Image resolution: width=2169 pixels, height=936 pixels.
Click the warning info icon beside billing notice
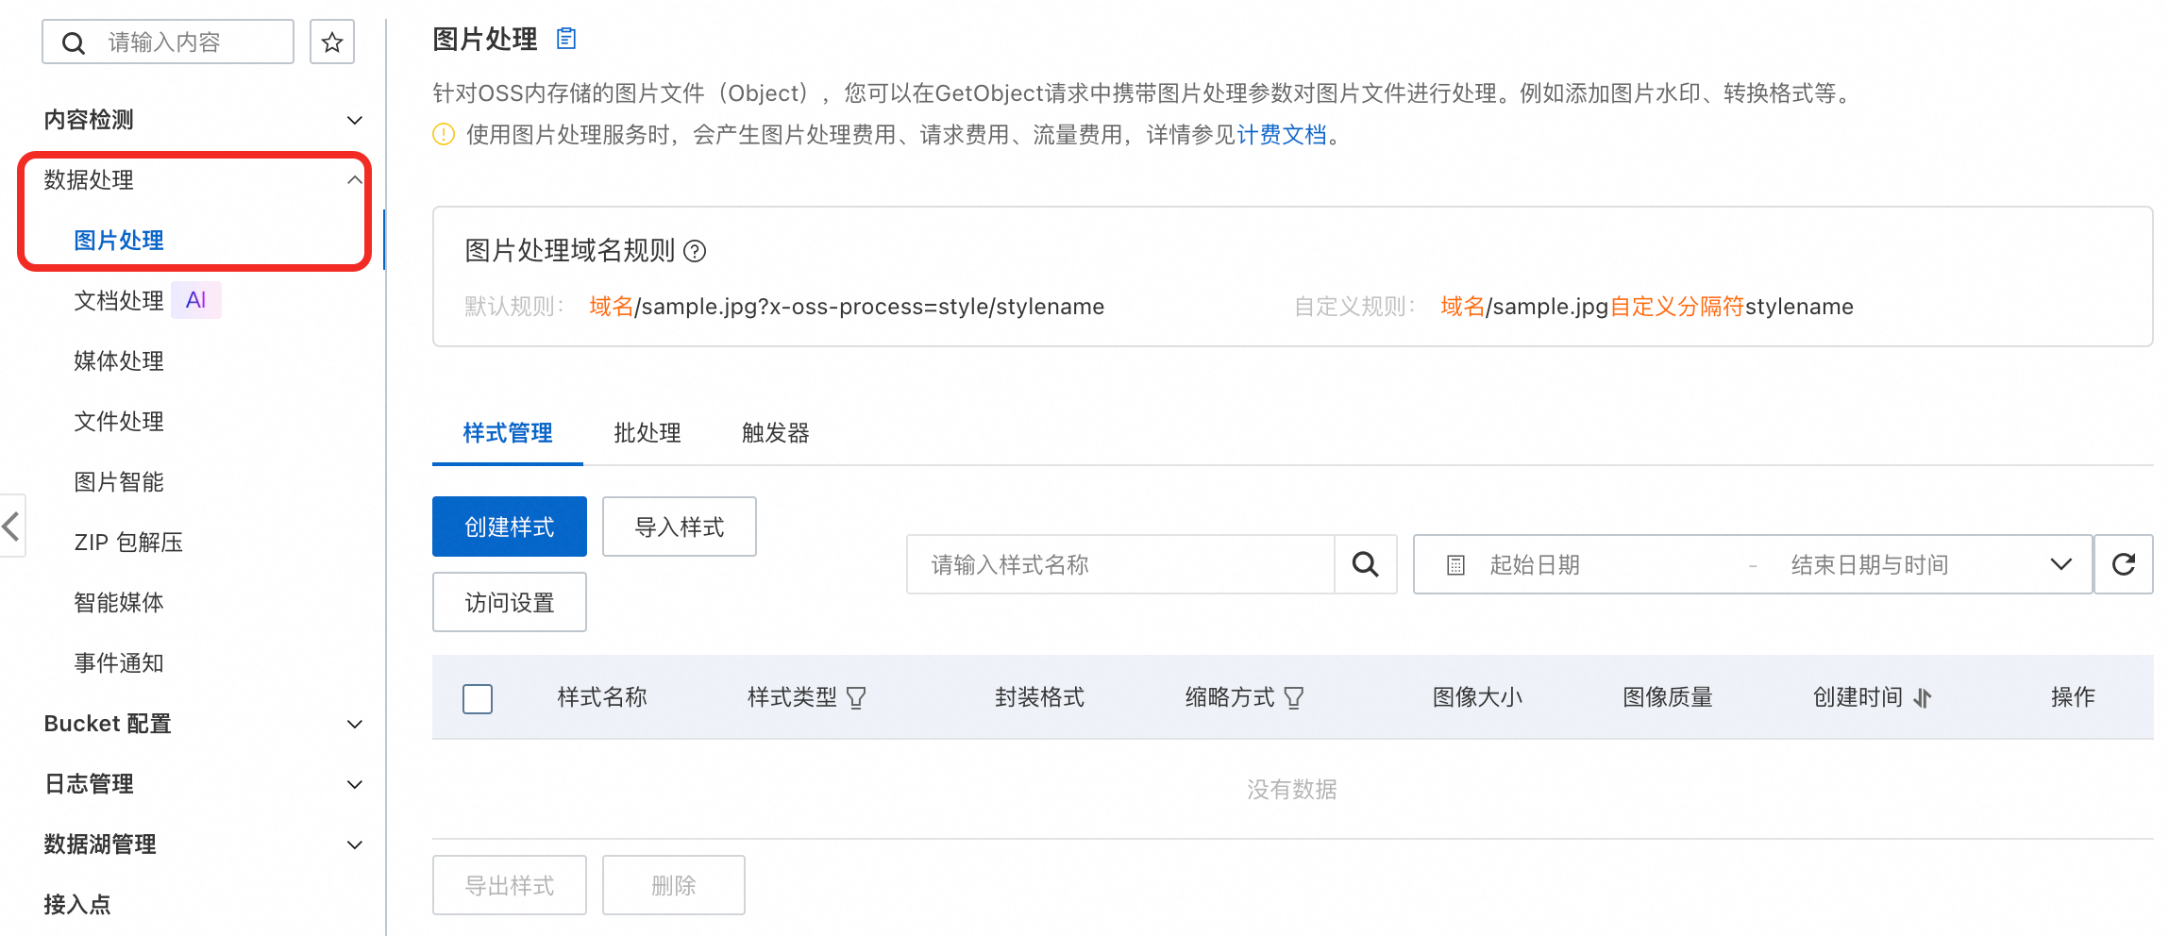444,135
